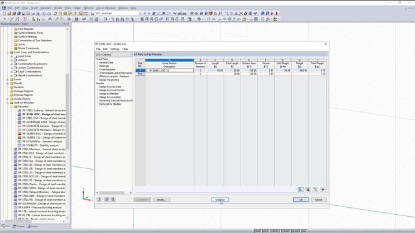Click the last table-navigation icon at the dialog's lower left

(x=113, y=199)
